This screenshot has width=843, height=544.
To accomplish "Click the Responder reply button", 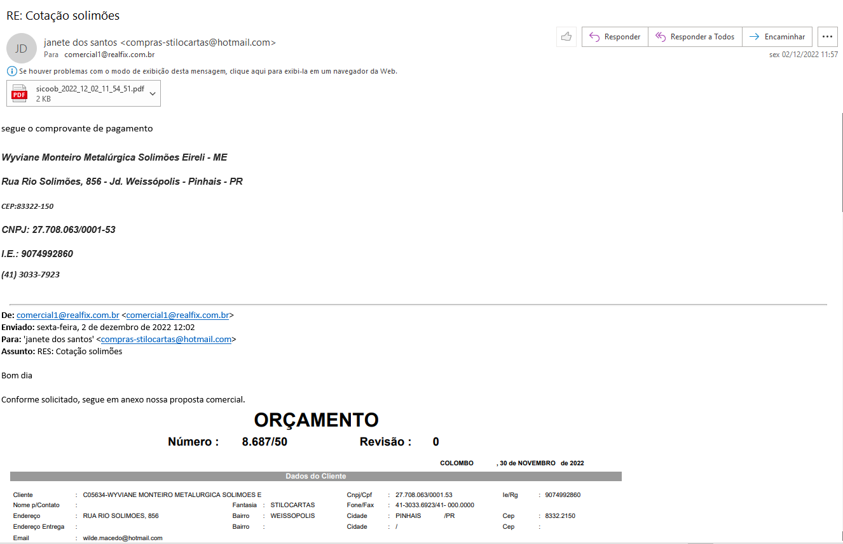I will coord(615,37).
